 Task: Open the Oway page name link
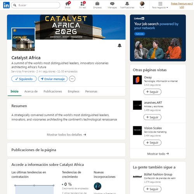pos(148,78)
